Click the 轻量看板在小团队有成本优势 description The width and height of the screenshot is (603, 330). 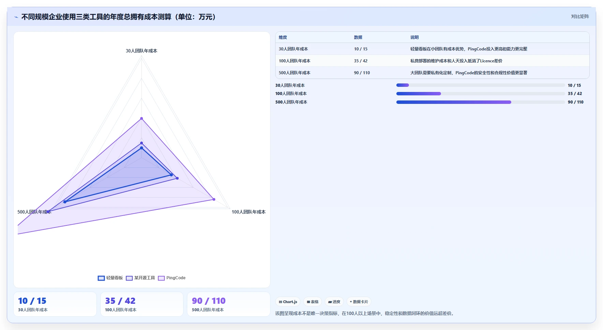[x=469, y=49]
